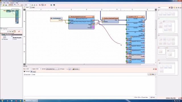
Task: Select the Terminal tab
Action: coord(27,72)
